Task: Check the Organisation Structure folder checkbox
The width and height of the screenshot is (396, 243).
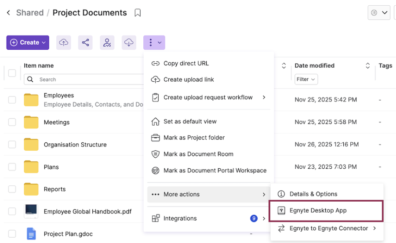Action: pyautogui.click(x=12, y=145)
